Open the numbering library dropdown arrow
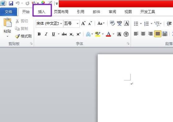This screenshot has width=173, height=122. (152, 24)
